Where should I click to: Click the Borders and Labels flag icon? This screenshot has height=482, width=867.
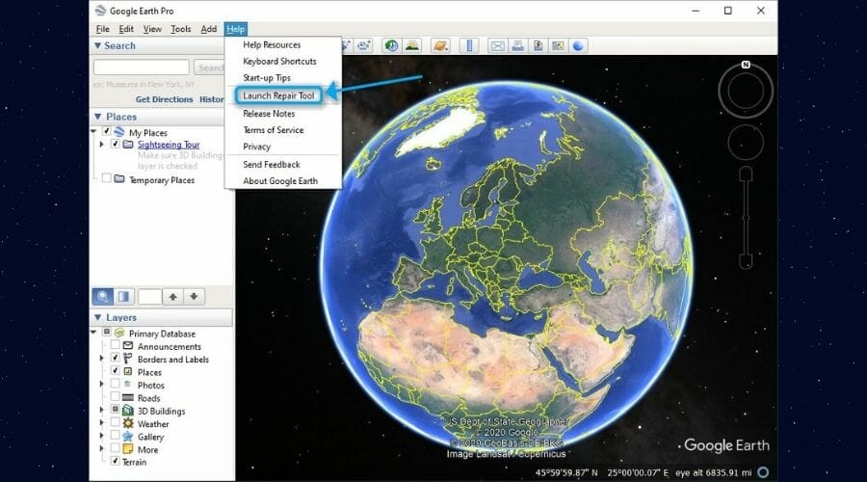pyautogui.click(x=128, y=359)
